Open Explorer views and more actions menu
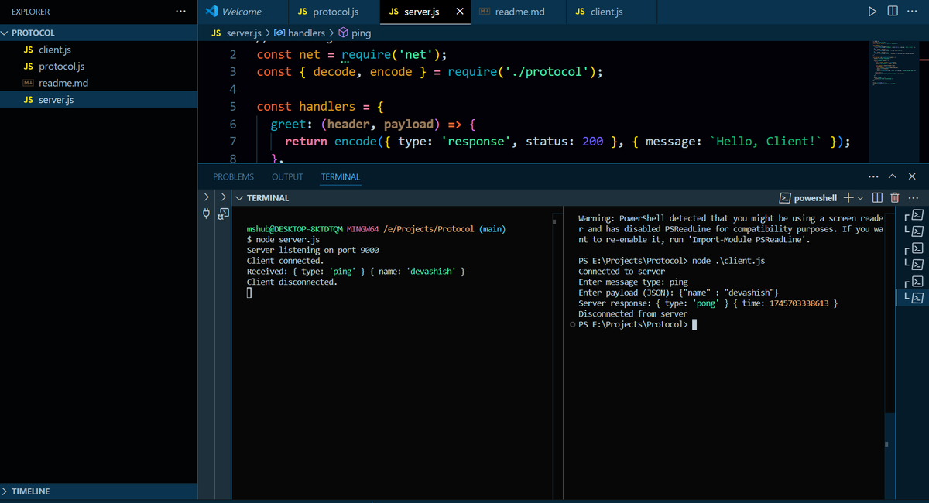This screenshot has height=503, width=929. pos(180,12)
